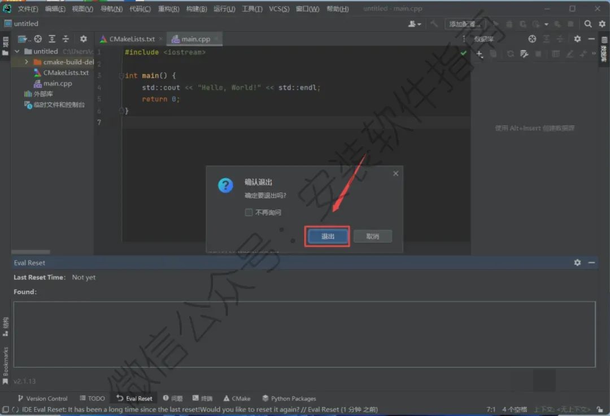Click the 退出 button to confirm exit
The height and width of the screenshot is (416, 610).
pos(328,237)
